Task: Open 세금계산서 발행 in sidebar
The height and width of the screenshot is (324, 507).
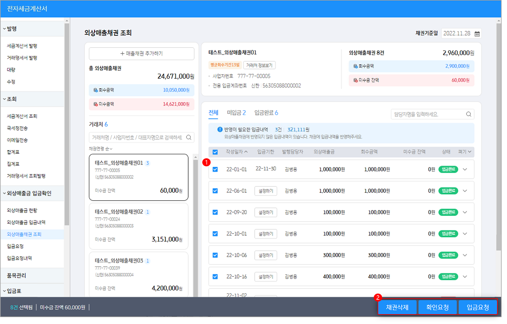Action: coord(22,46)
